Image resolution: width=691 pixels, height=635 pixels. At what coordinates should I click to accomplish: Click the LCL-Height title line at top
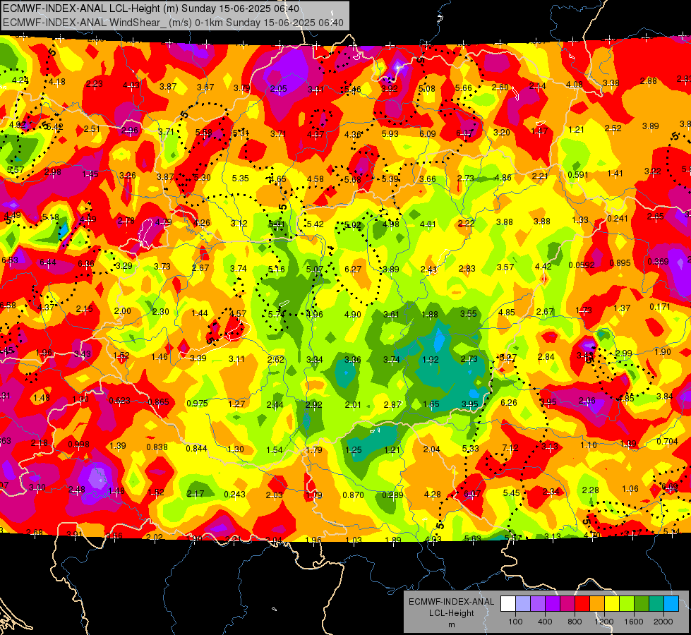point(151,8)
